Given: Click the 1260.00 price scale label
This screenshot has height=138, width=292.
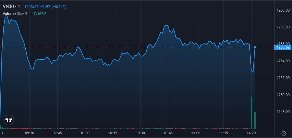Looking at the screenshot, I should click(283, 10).
